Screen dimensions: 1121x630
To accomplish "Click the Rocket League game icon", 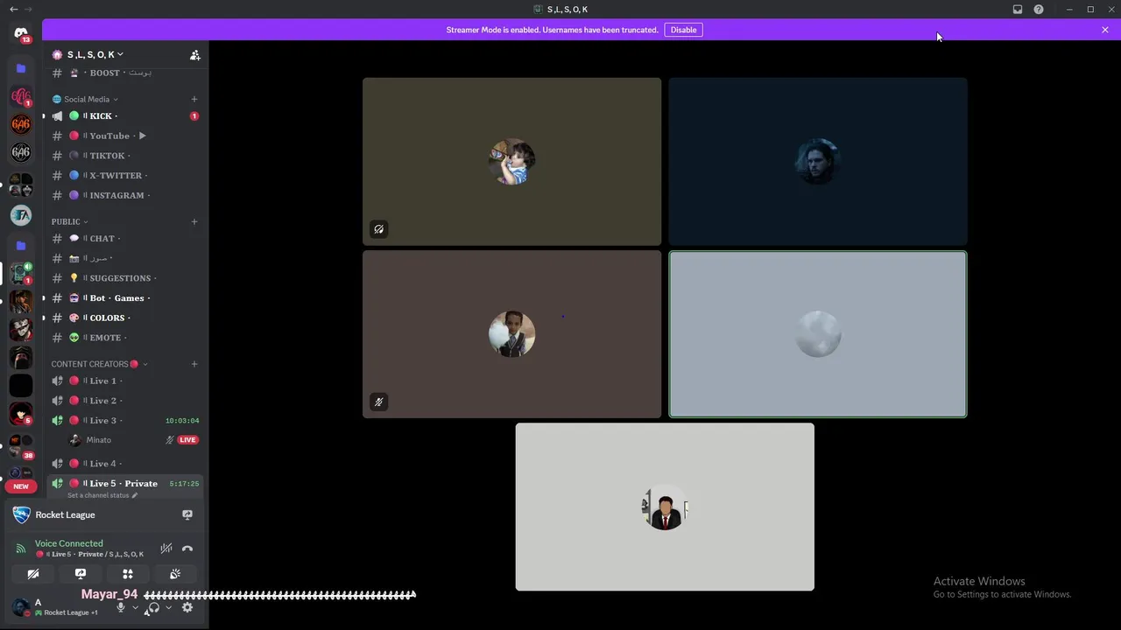I will [x=21, y=514].
